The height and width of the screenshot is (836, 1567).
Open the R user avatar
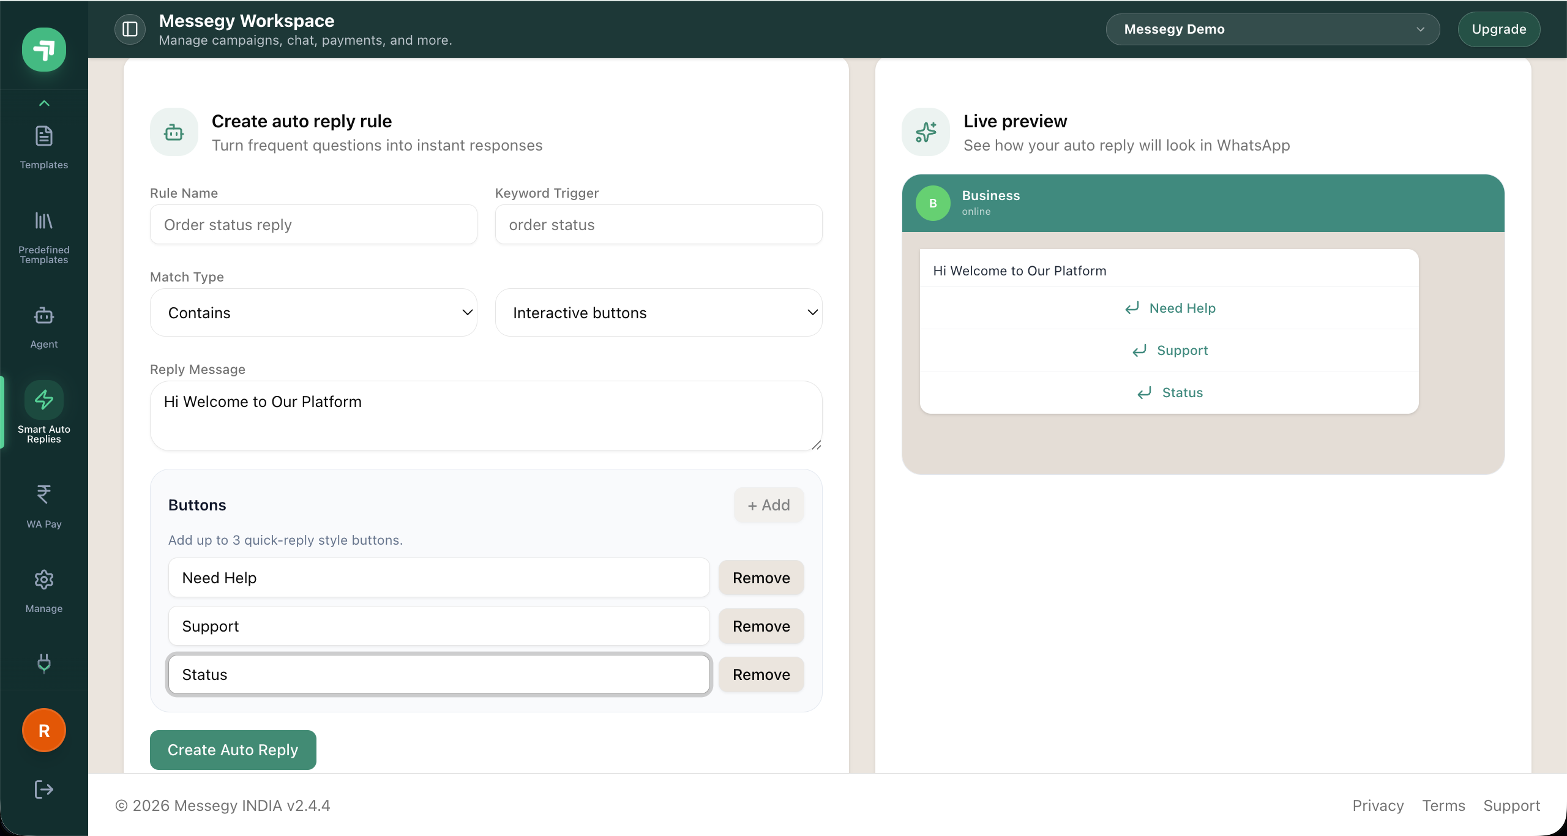point(44,730)
